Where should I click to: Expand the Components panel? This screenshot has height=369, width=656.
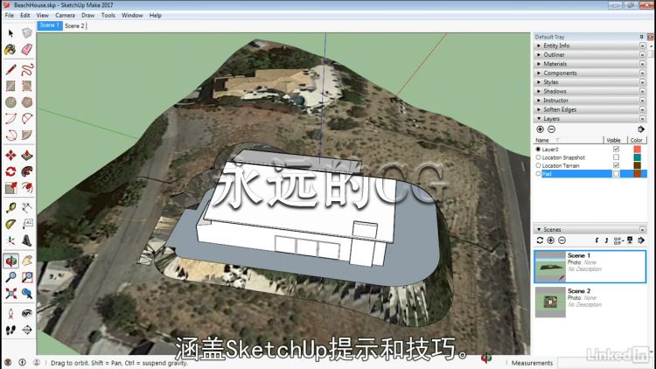[590, 73]
